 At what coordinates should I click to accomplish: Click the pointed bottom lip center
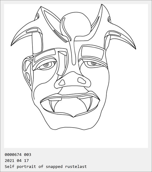pos(74,116)
